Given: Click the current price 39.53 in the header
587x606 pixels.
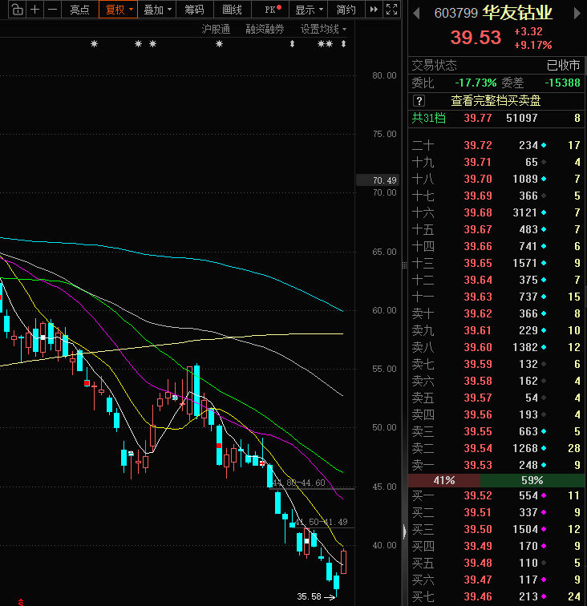Looking at the screenshot, I should tap(476, 38).
